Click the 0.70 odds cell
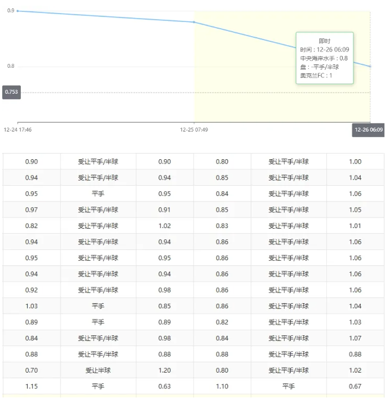The image size is (385, 398). click(x=32, y=370)
